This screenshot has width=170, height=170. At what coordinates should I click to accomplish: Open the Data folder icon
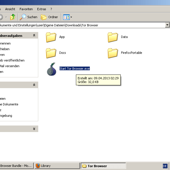coord(113,37)
